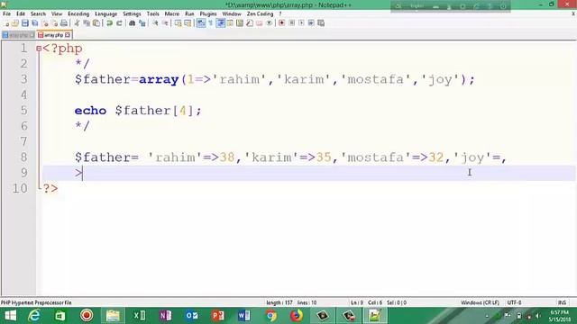
Task: Select the active array.php tab
Action: click(54, 35)
